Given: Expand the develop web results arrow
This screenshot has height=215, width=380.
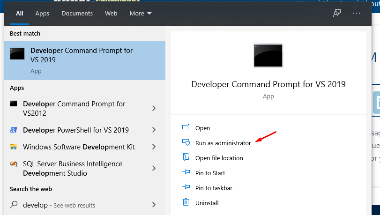Looking at the screenshot, I should (x=154, y=205).
